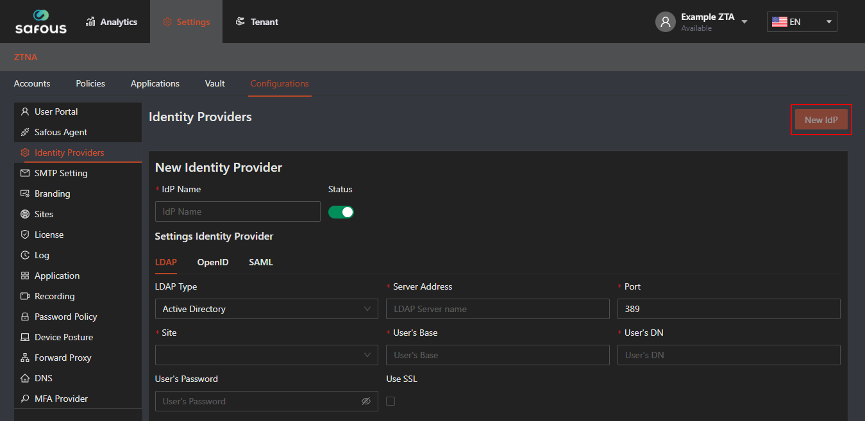Open the LDAP Type dropdown
865x421 pixels.
(266, 309)
